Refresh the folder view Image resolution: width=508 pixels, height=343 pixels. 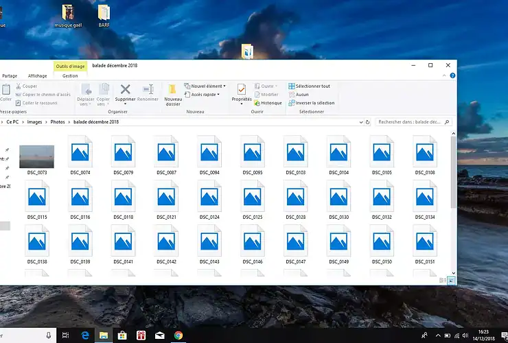click(x=368, y=122)
